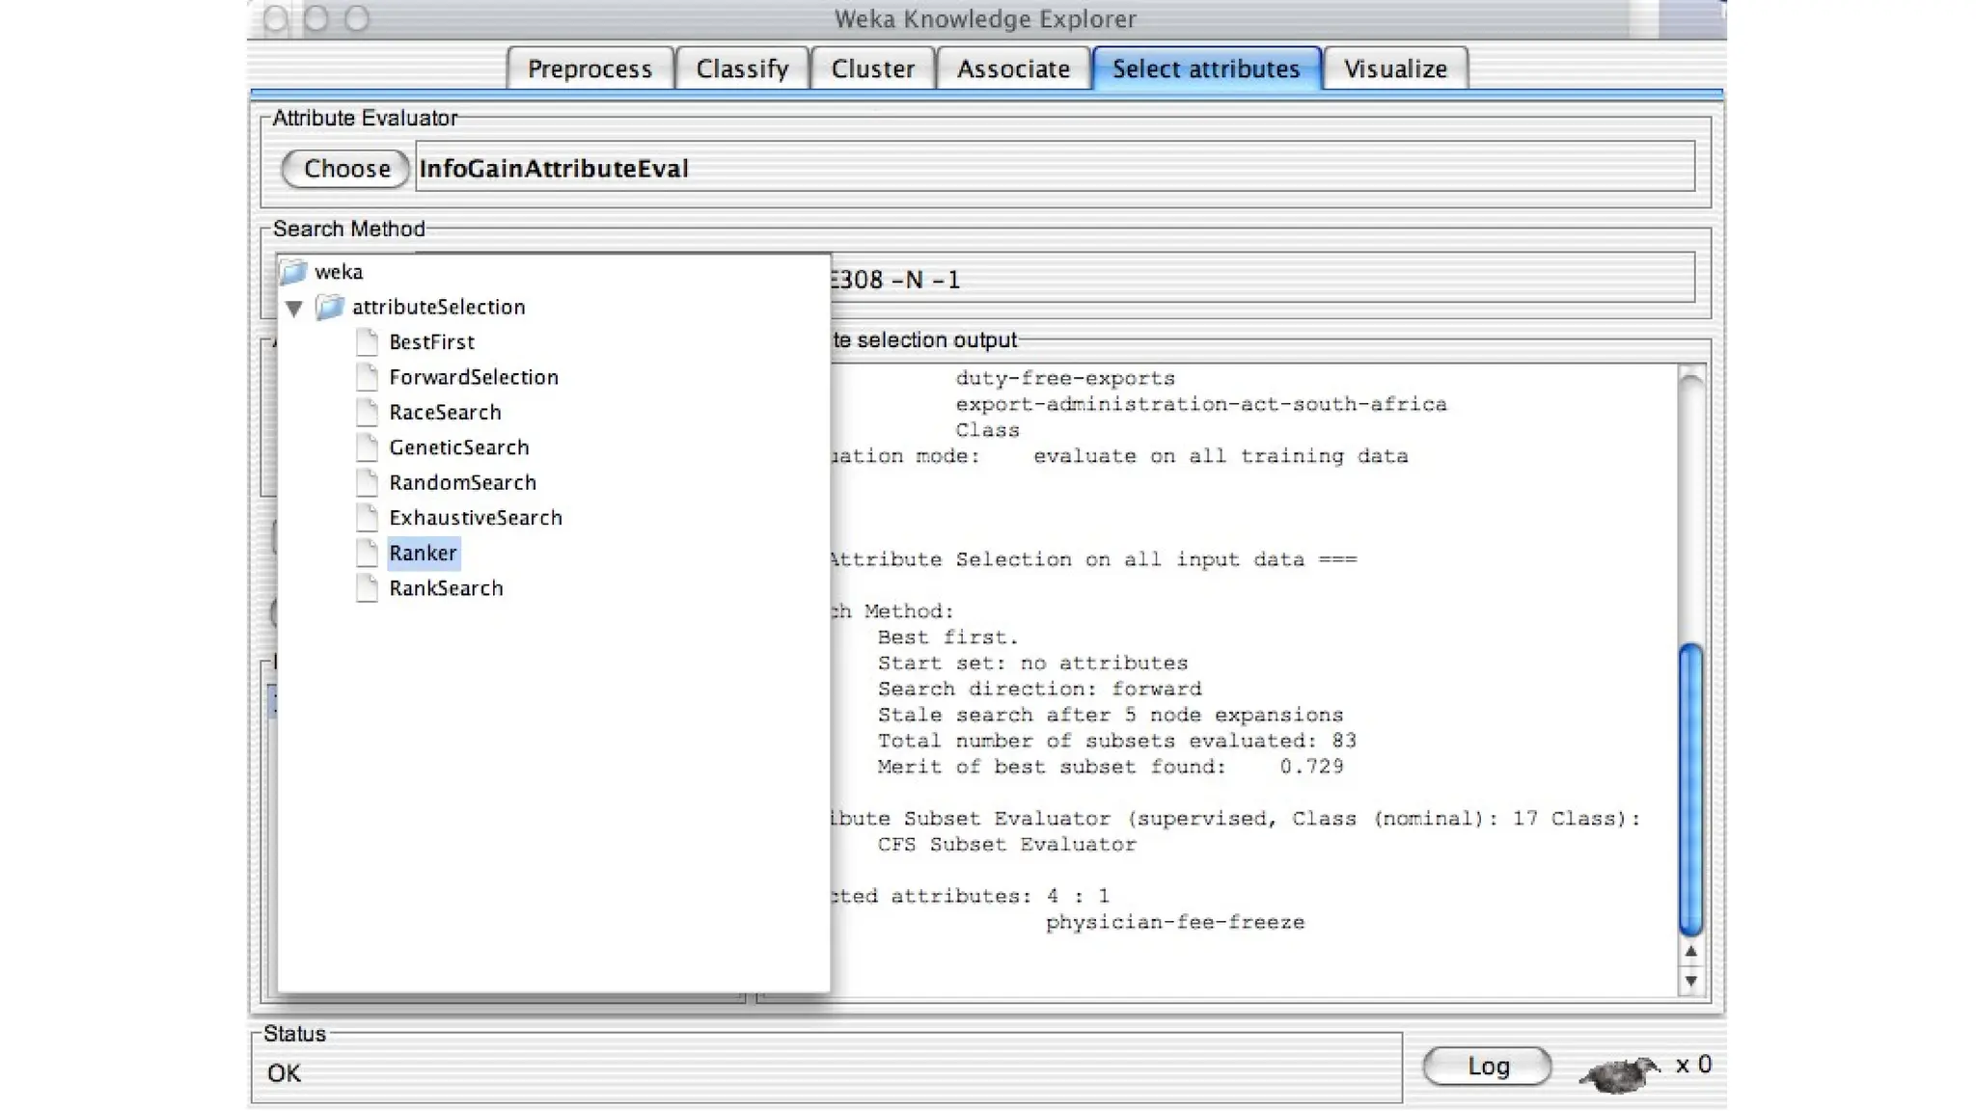Open the Classify tab
The image size is (1976, 1111).
(742, 69)
